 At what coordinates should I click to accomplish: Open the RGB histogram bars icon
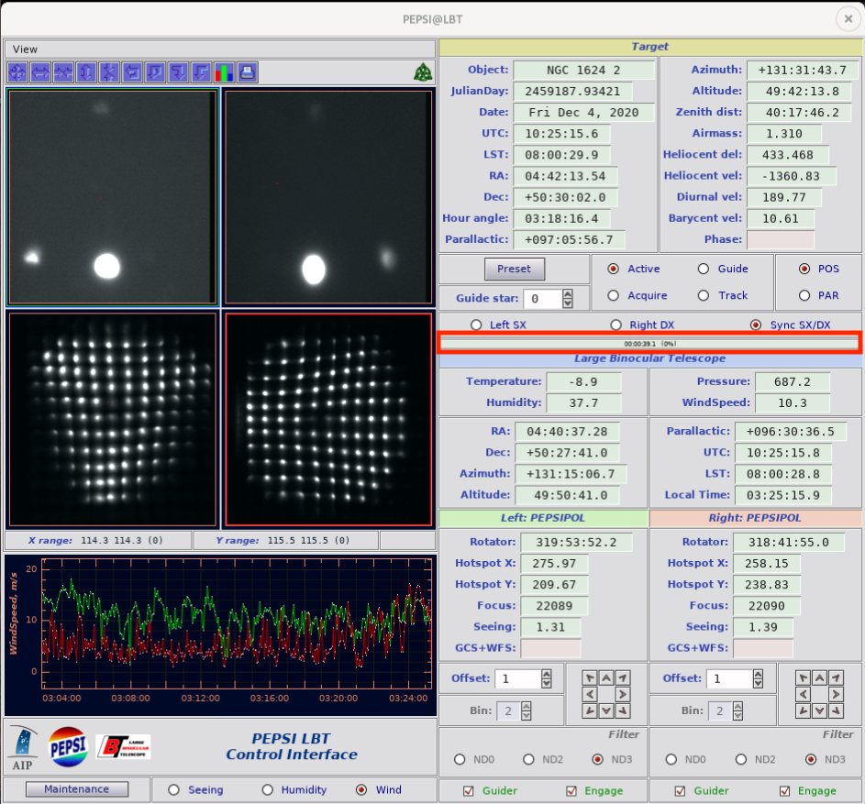click(x=225, y=72)
